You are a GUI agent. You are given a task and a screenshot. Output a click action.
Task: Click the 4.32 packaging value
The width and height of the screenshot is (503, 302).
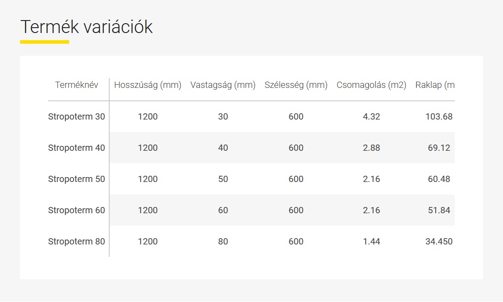coord(371,116)
